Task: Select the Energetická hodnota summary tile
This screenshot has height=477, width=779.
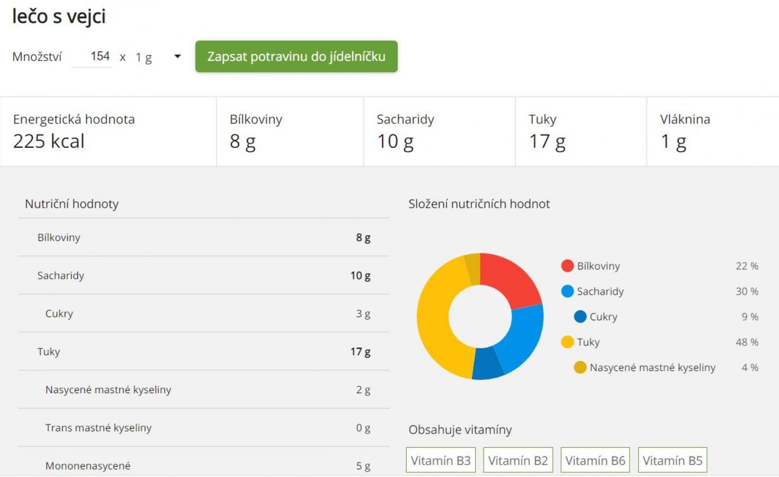Action: point(108,131)
